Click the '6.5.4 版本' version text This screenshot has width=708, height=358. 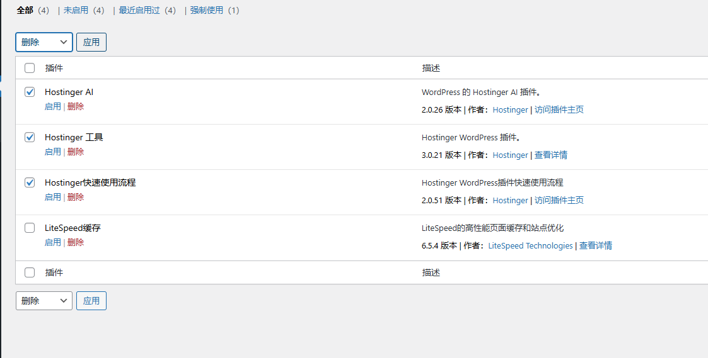coord(439,246)
